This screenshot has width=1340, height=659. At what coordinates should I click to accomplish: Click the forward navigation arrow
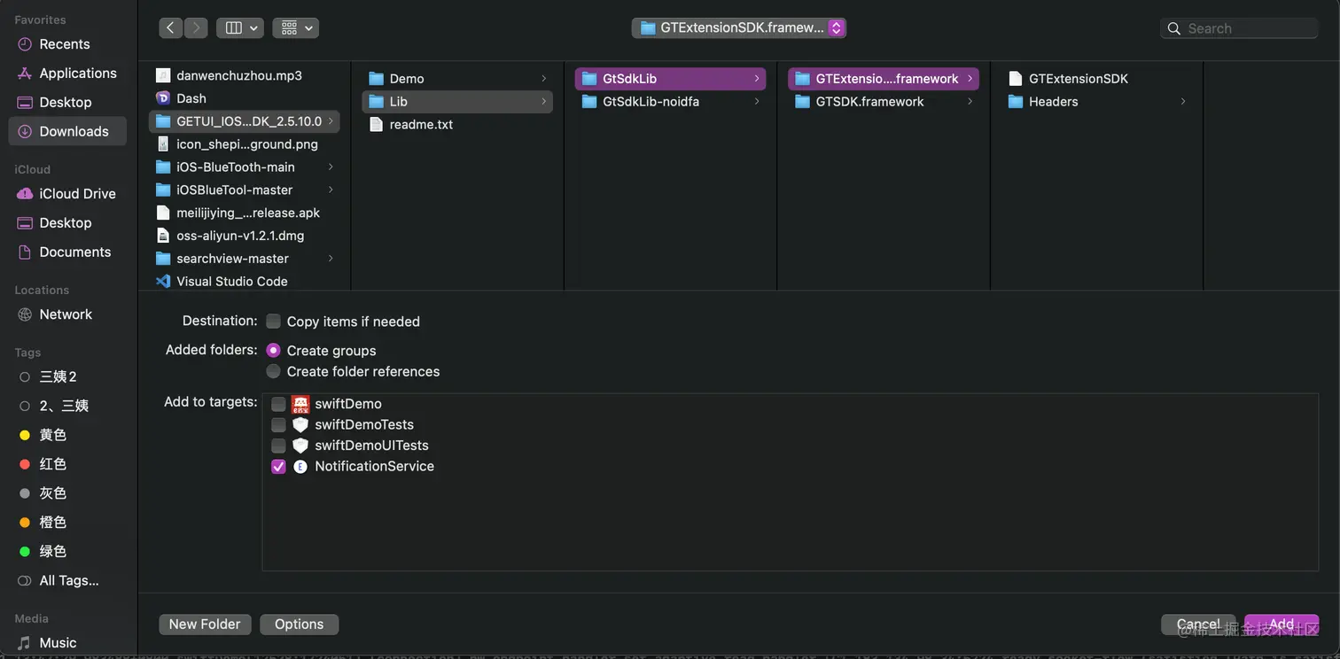coord(197,27)
